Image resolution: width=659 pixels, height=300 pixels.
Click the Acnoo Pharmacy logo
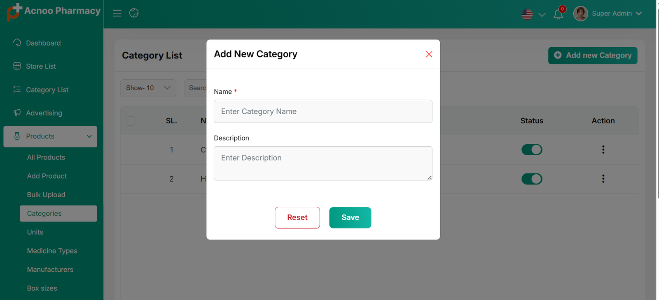tap(54, 12)
